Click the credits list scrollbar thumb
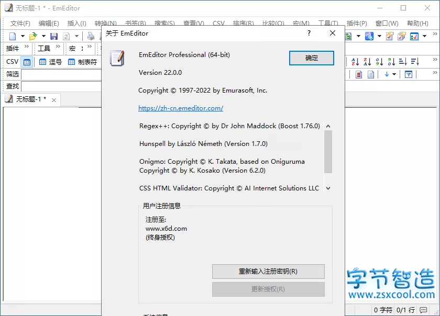 (328, 152)
